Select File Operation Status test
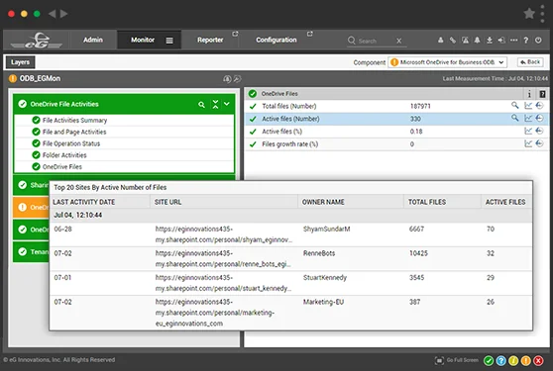The width and height of the screenshot is (553, 371). (71, 143)
